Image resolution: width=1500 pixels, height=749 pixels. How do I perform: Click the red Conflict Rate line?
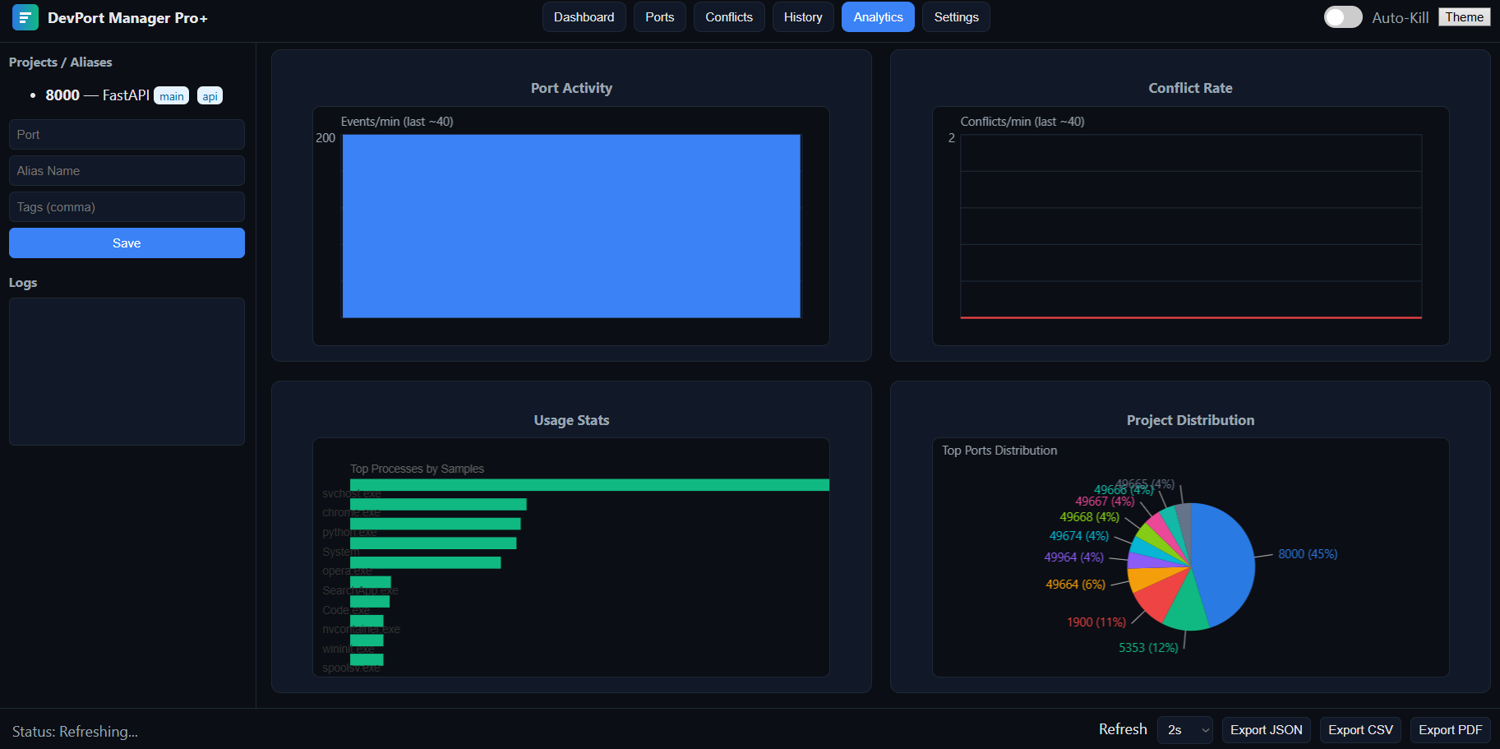1191,317
